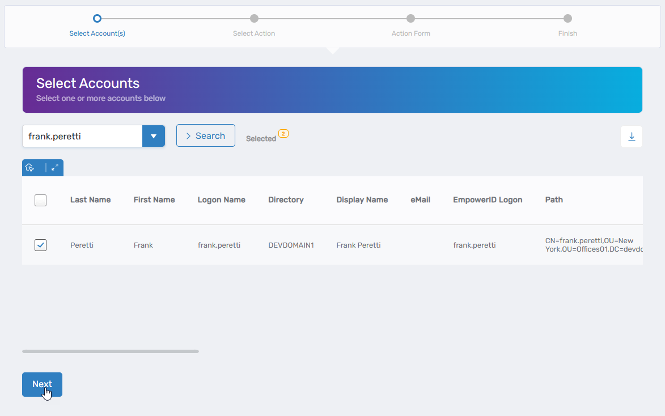This screenshot has height=416, width=665.
Task: Click the selection cursor icon above the table
Action: (31, 168)
